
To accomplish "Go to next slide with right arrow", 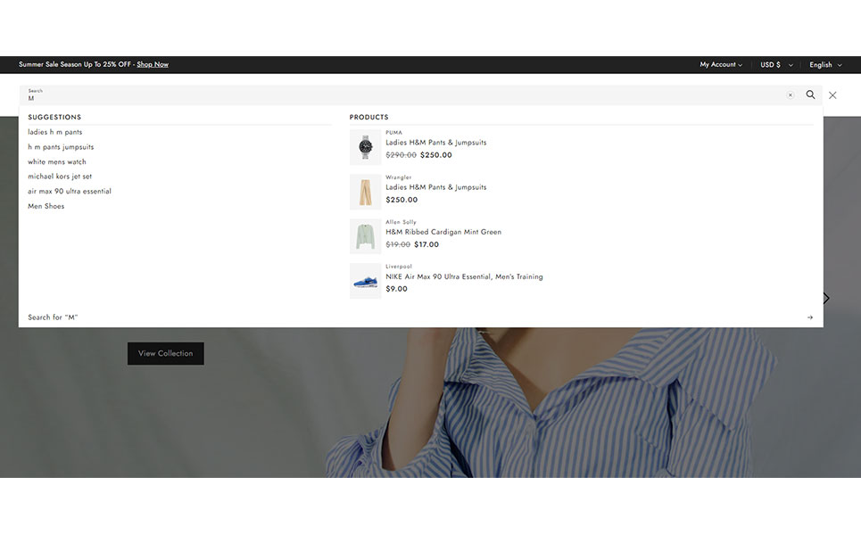I will 826,298.
